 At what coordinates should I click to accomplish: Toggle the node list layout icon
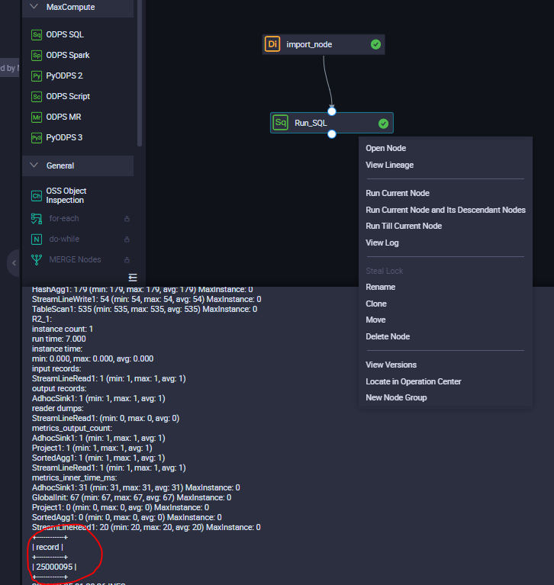(133, 277)
